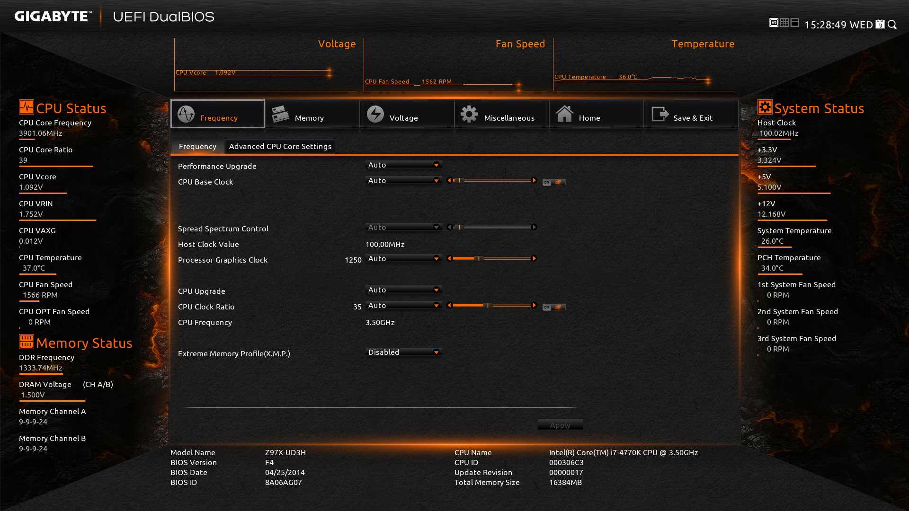909x511 pixels.
Task: Open the Voltage lightning bolt menu
Action: [x=407, y=114]
